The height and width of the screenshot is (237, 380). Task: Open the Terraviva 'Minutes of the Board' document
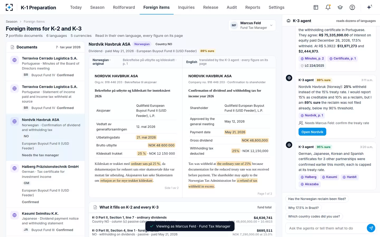point(45,67)
